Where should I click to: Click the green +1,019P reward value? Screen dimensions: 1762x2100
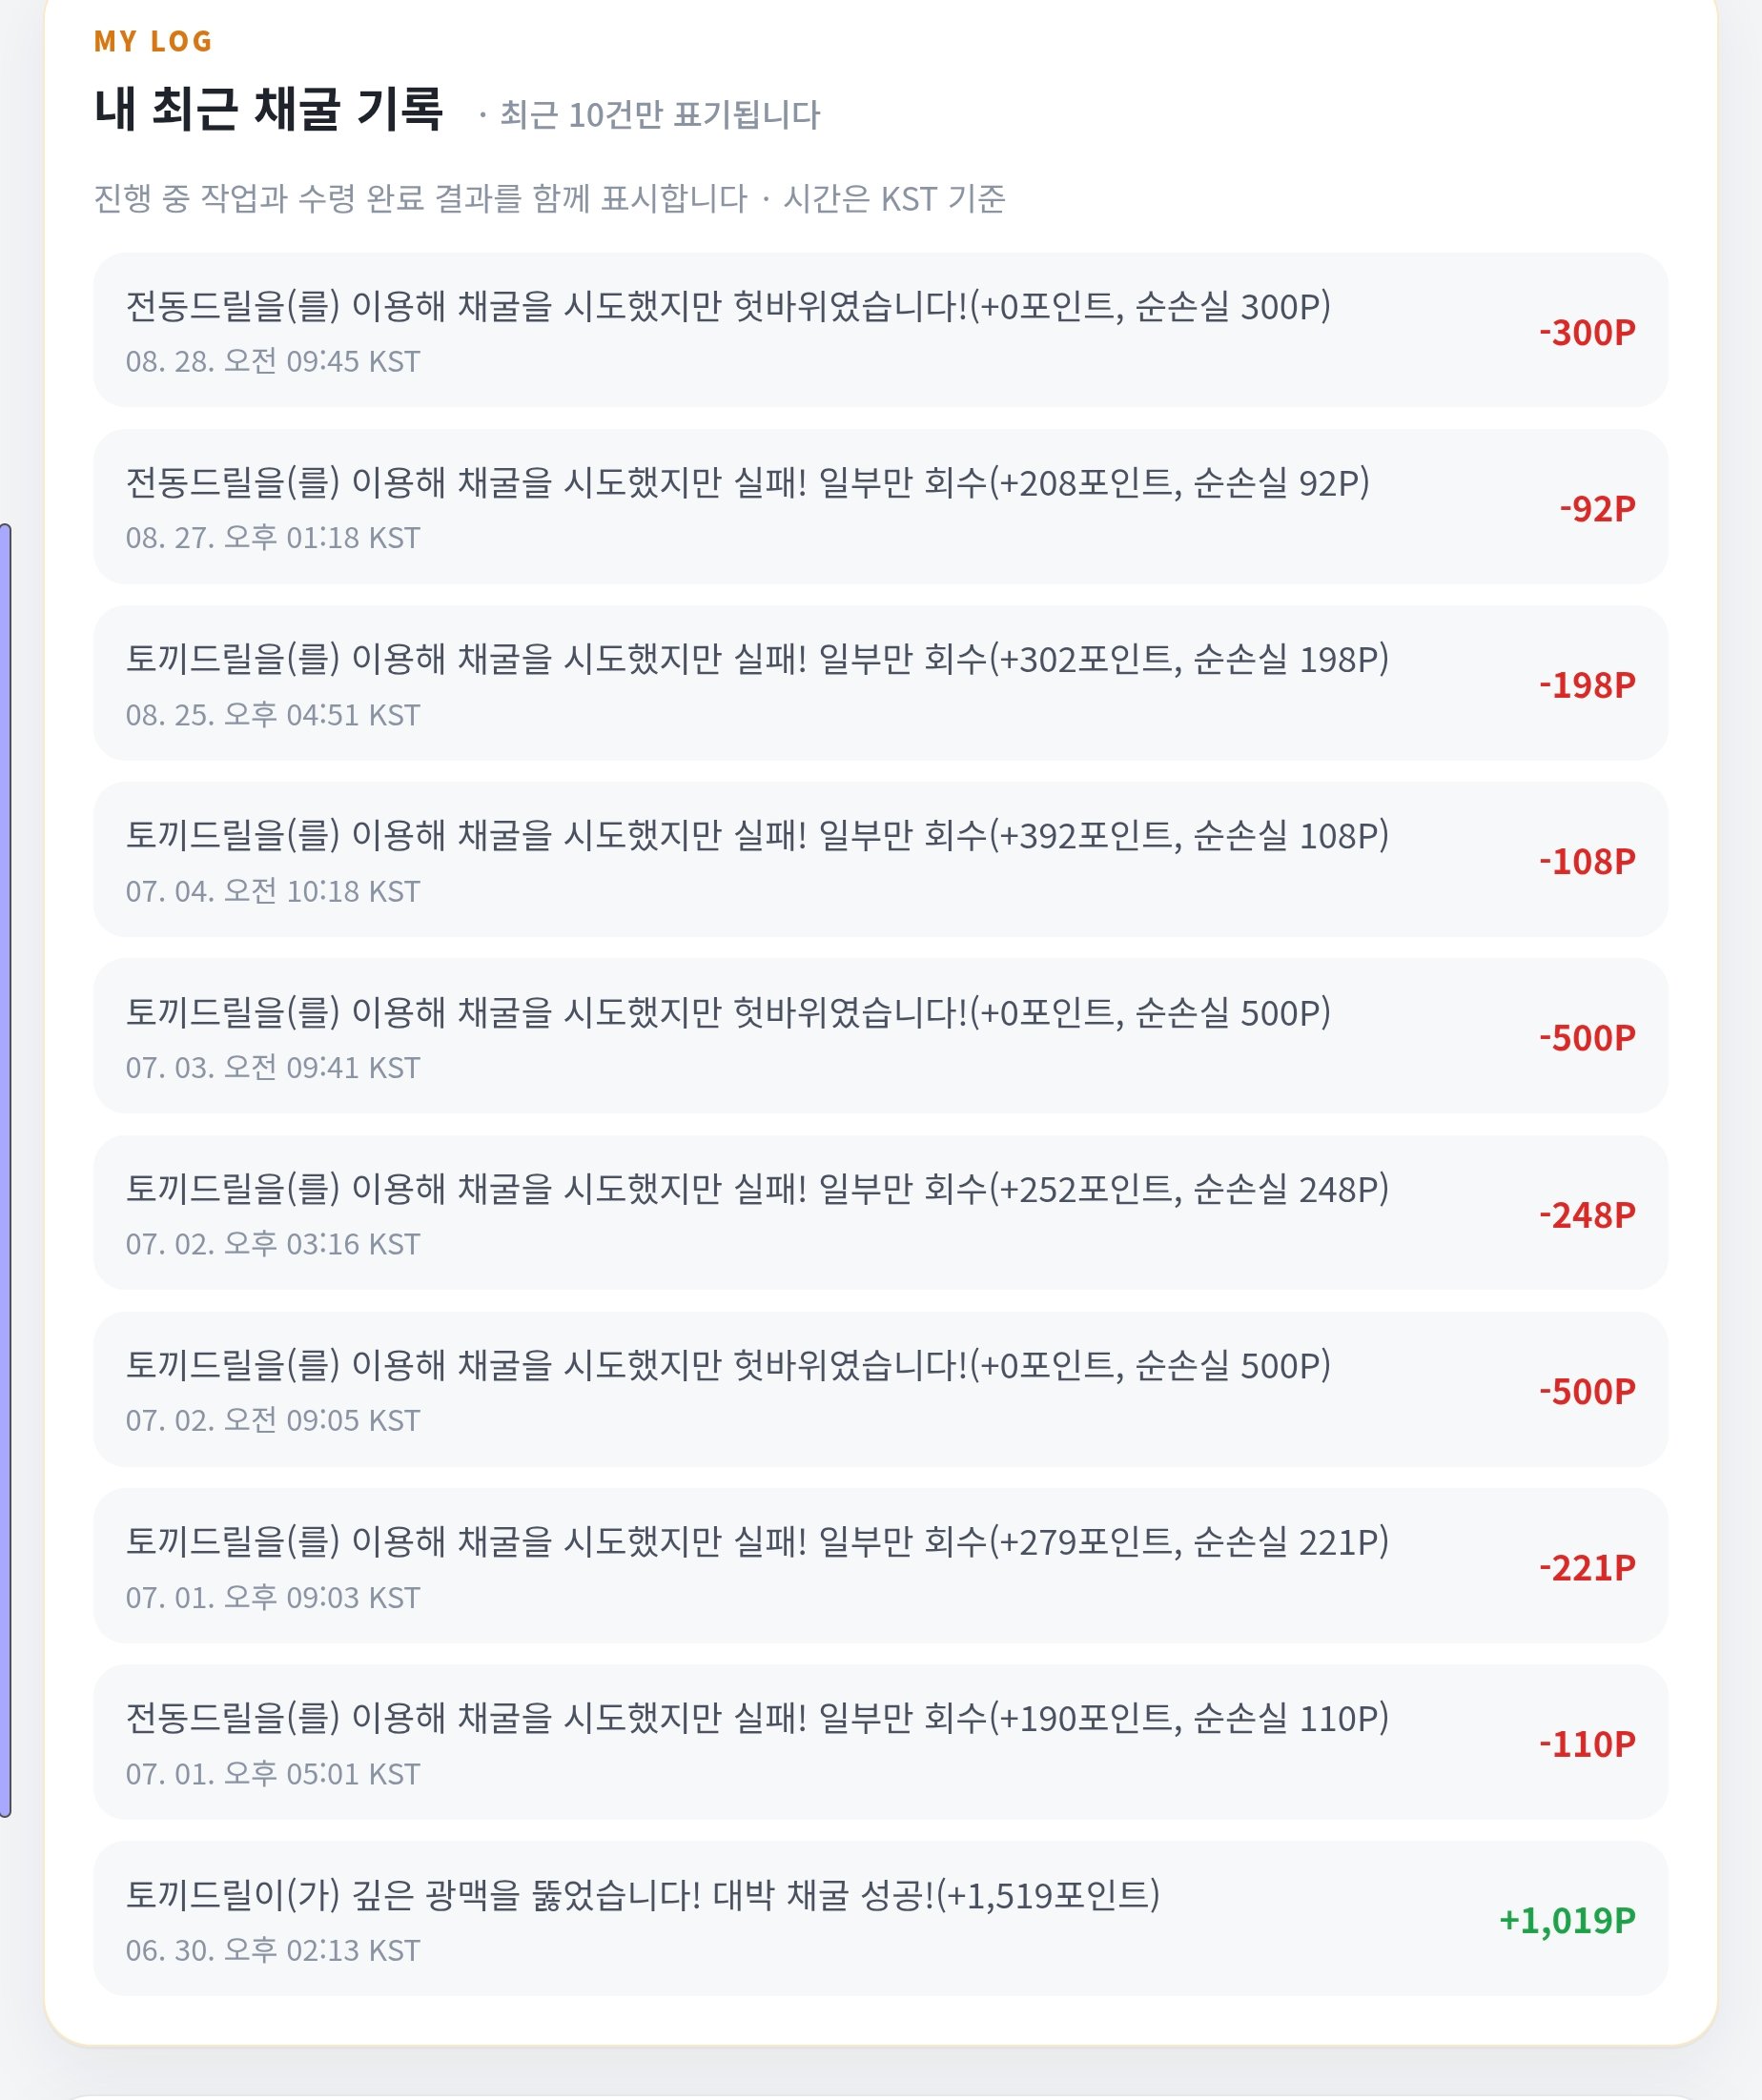tap(1567, 1920)
